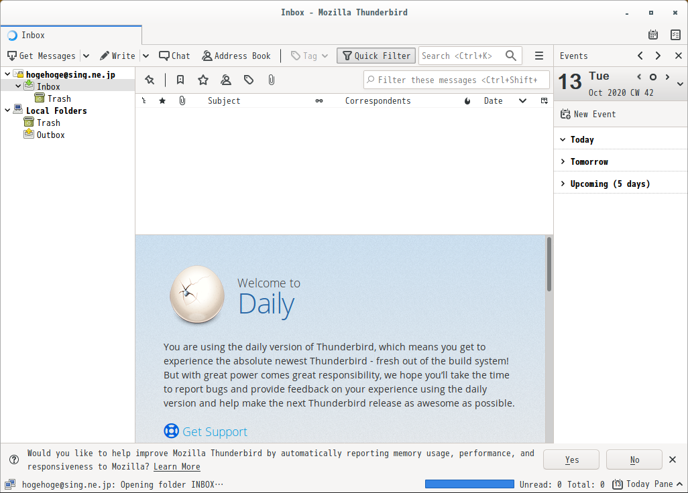Create a New Event
The width and height of the screenshot is (688, 493).
coord(588,114)
